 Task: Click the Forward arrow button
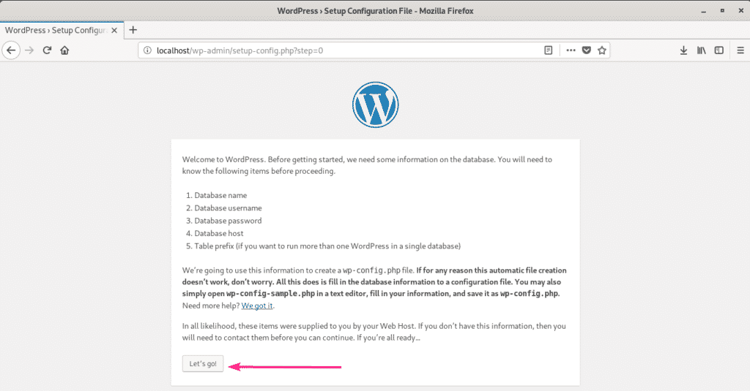click(29, 50)
